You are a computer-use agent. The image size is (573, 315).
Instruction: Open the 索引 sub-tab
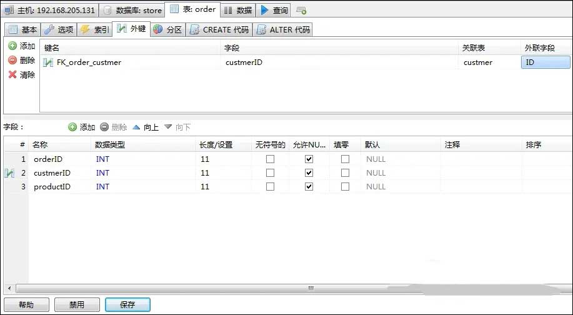[94, 29]
